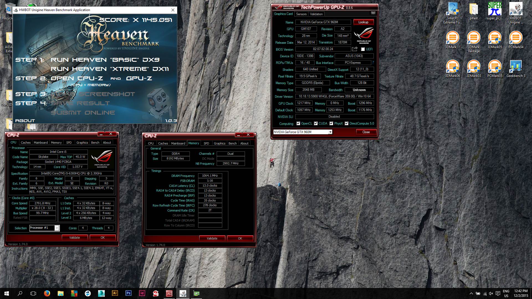Open the Caches tab in left CPU-Z window
The image size is (532, 299).
coord(25,143)
